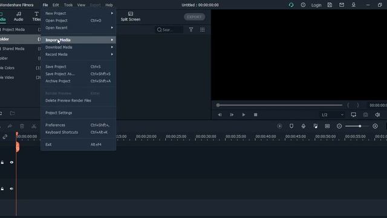The image size is (387, 218).
Task: Click the download icon in title bar
Action: point(354,5)
